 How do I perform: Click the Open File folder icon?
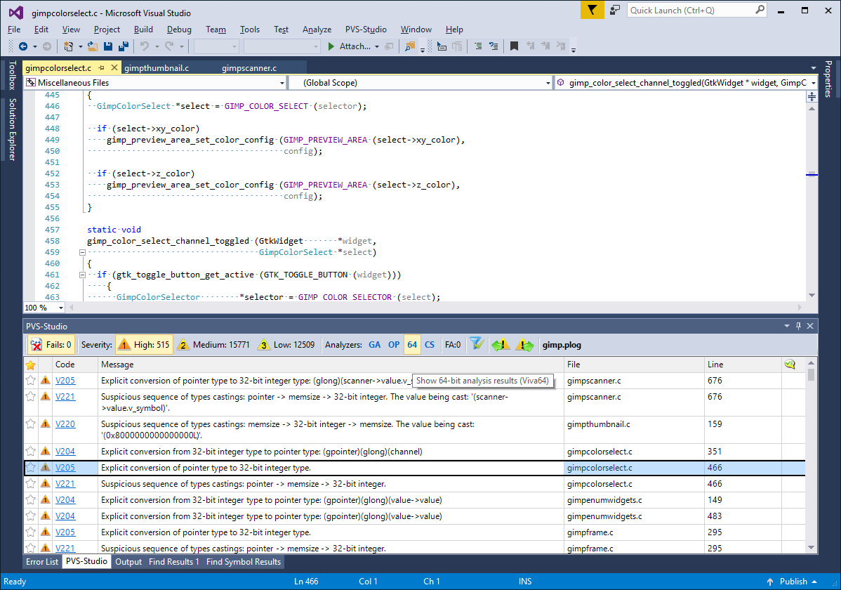click(x=92, y=46)
